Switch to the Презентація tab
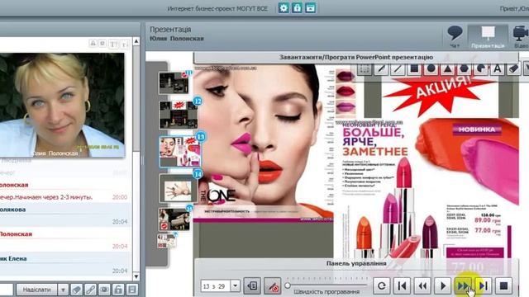The height and width of the screenshot is (297, 529). pyautogui.click(x=488, y=36)
